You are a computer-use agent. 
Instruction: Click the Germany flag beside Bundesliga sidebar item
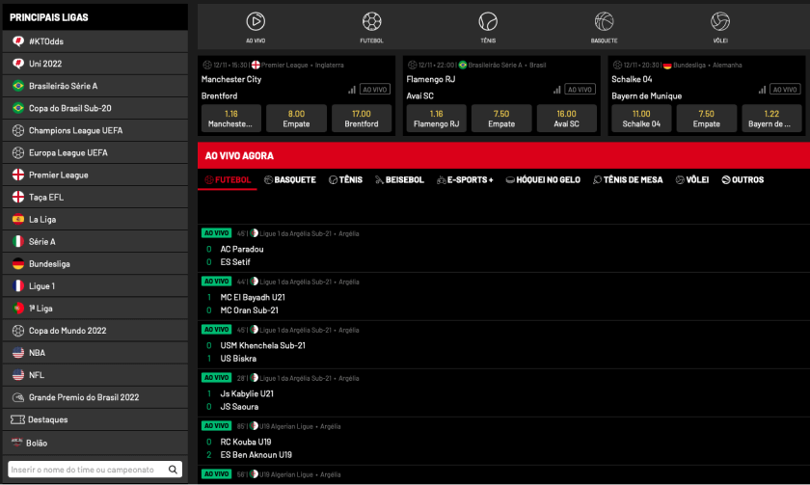click(x=18, y=263)
